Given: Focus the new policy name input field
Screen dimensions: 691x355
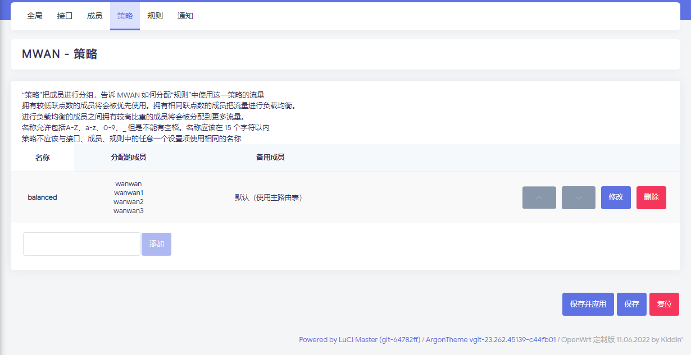Looking at the screenshot, I should click(82, 244).
